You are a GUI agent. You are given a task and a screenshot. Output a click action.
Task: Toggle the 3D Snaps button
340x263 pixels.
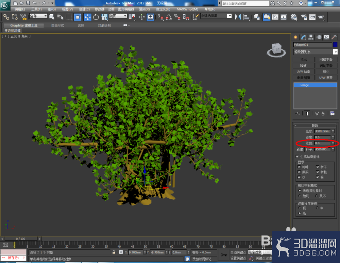click(161, 17)
